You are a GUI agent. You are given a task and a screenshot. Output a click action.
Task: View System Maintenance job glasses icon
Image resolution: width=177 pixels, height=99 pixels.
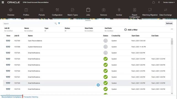pyautogui.click(x=8, y=47)
